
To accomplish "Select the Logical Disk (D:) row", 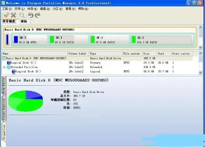I will 97,72.
